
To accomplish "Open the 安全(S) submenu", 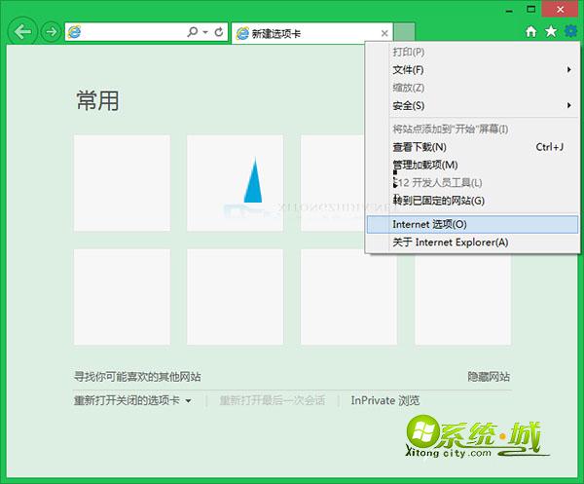I will [x=472, y=105].
